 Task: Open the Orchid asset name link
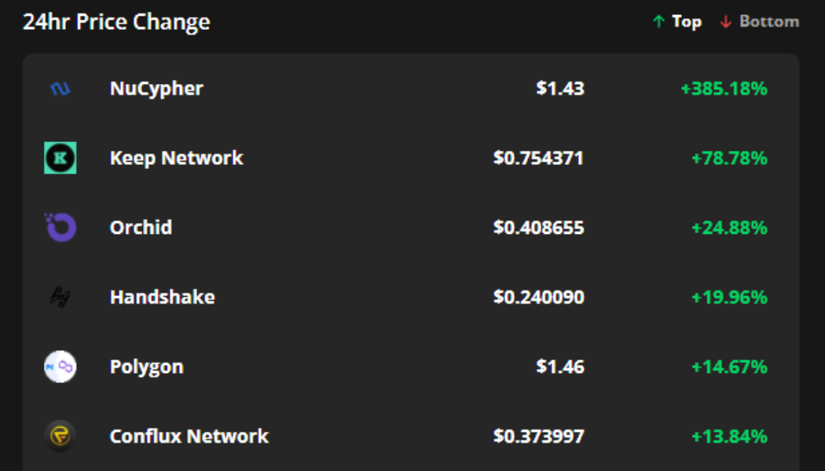[141, 228]
